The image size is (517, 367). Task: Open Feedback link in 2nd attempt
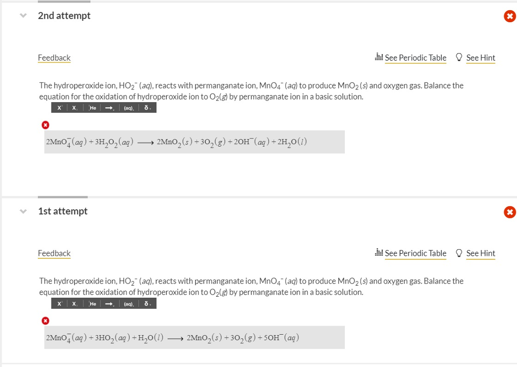pos(54,58)
